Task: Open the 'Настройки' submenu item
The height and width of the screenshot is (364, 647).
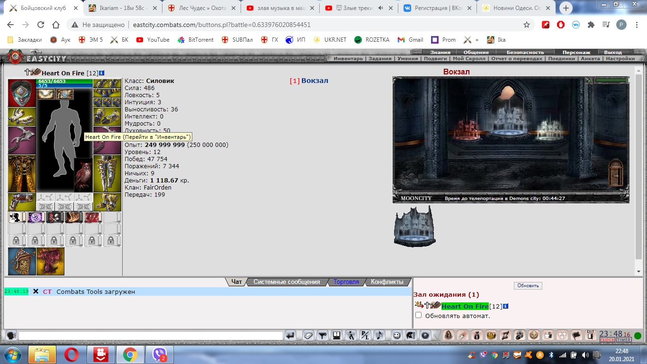Action: [620, 59]
